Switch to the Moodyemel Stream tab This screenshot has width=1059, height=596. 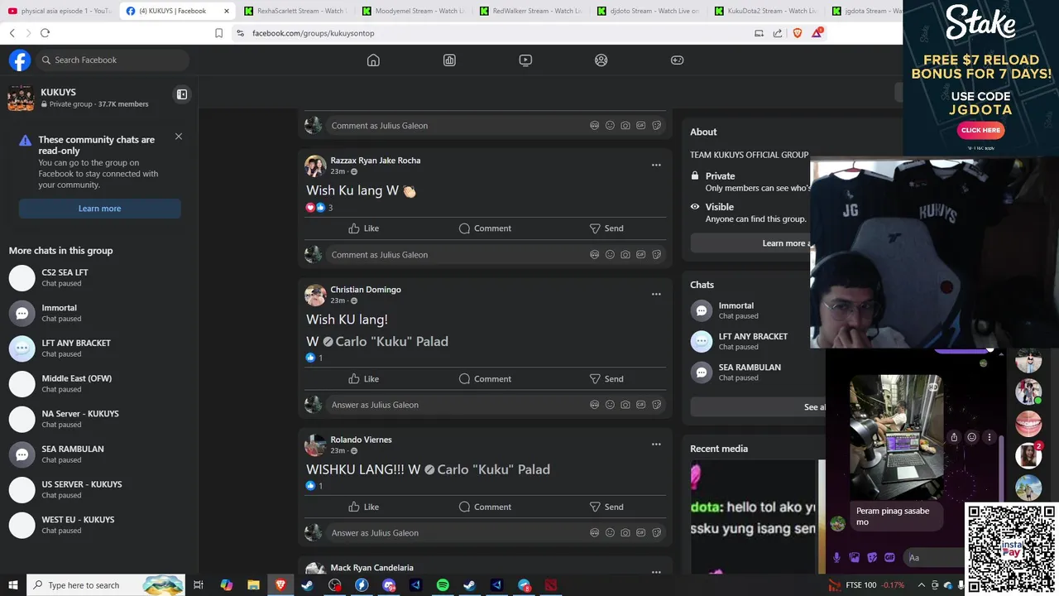pos(412,11)
